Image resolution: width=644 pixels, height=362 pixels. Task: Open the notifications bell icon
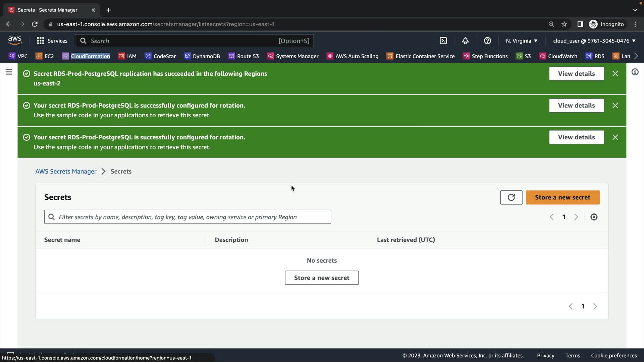click(x=465, y=41)
